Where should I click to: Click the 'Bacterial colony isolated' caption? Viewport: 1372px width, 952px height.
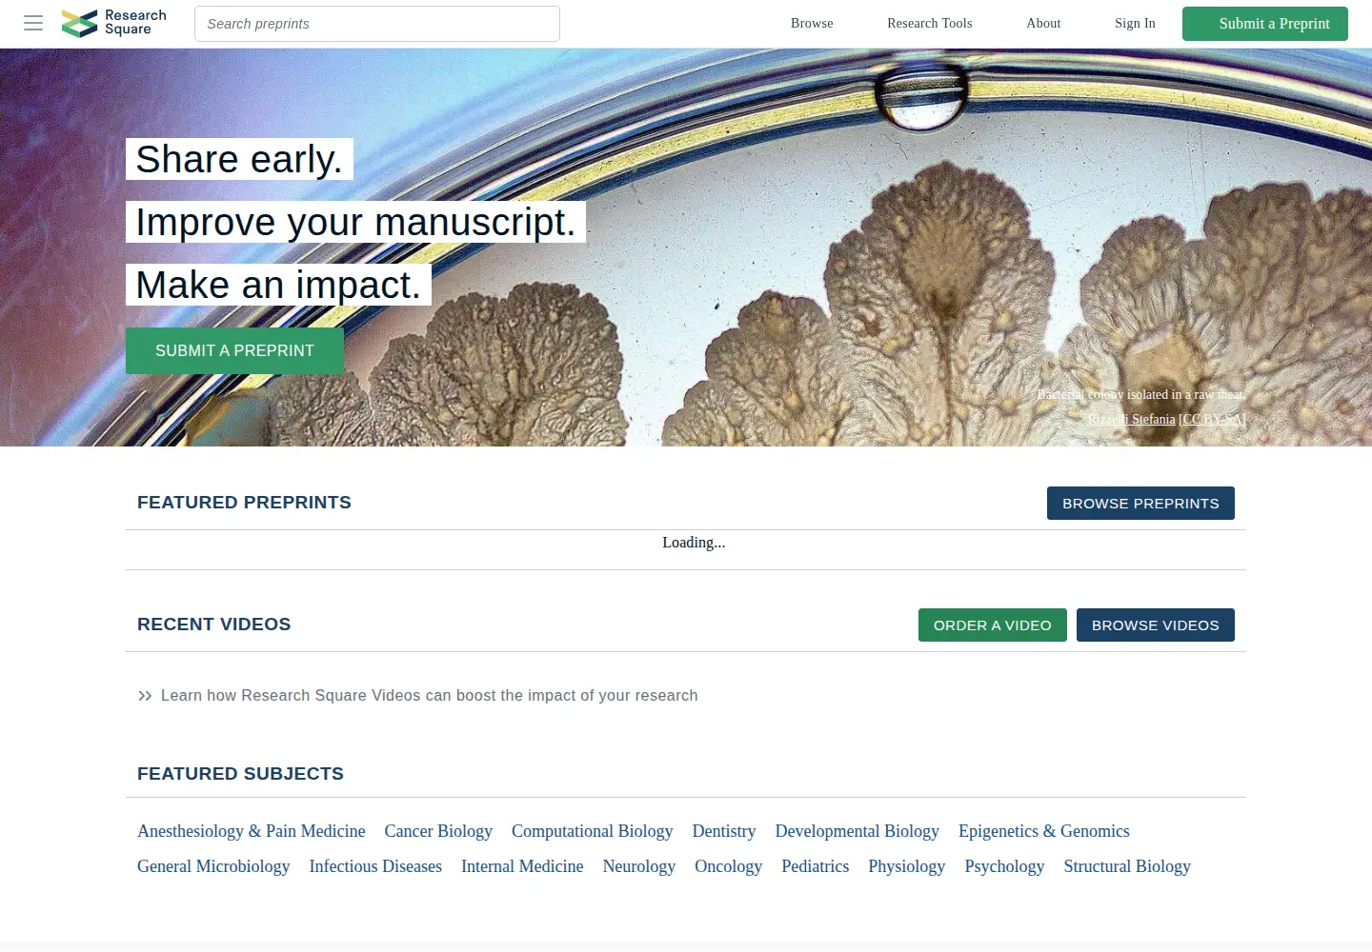pos(1141,395)
